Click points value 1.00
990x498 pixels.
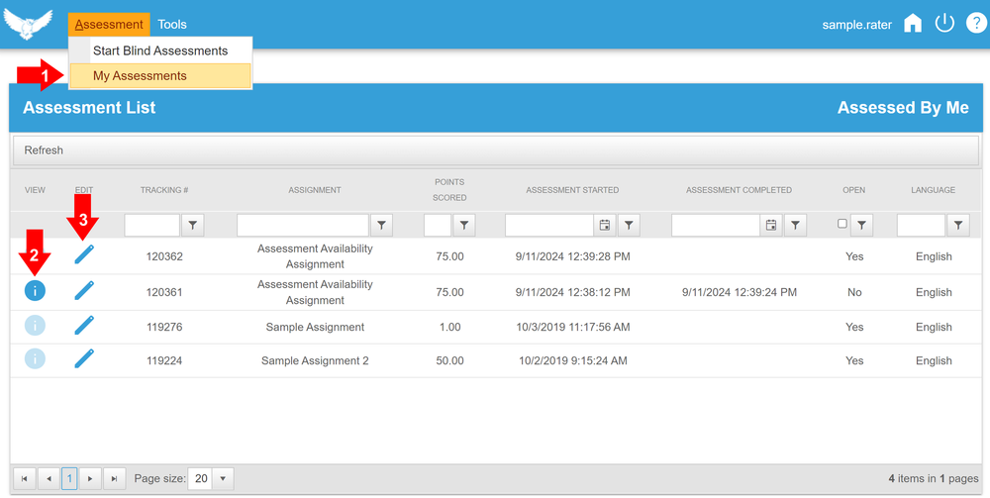[x=449, y=327]
